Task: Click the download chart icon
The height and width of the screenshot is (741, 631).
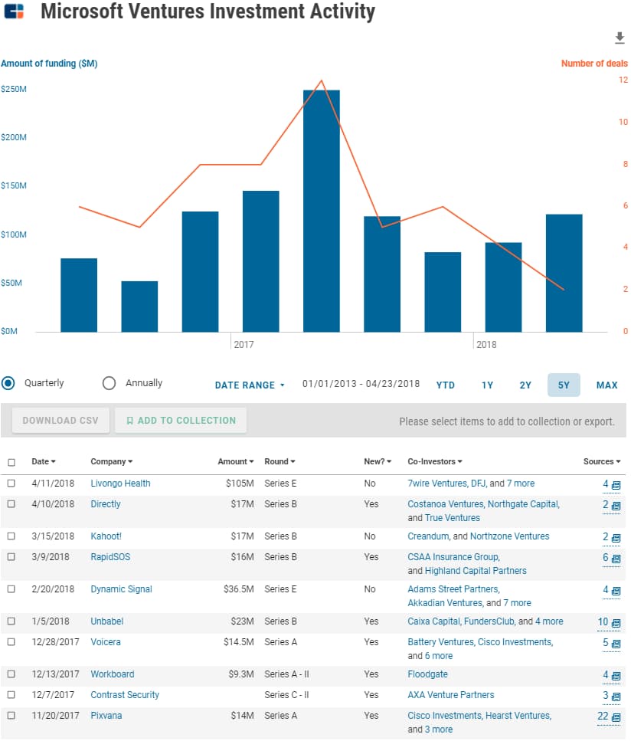Action: 620,38
